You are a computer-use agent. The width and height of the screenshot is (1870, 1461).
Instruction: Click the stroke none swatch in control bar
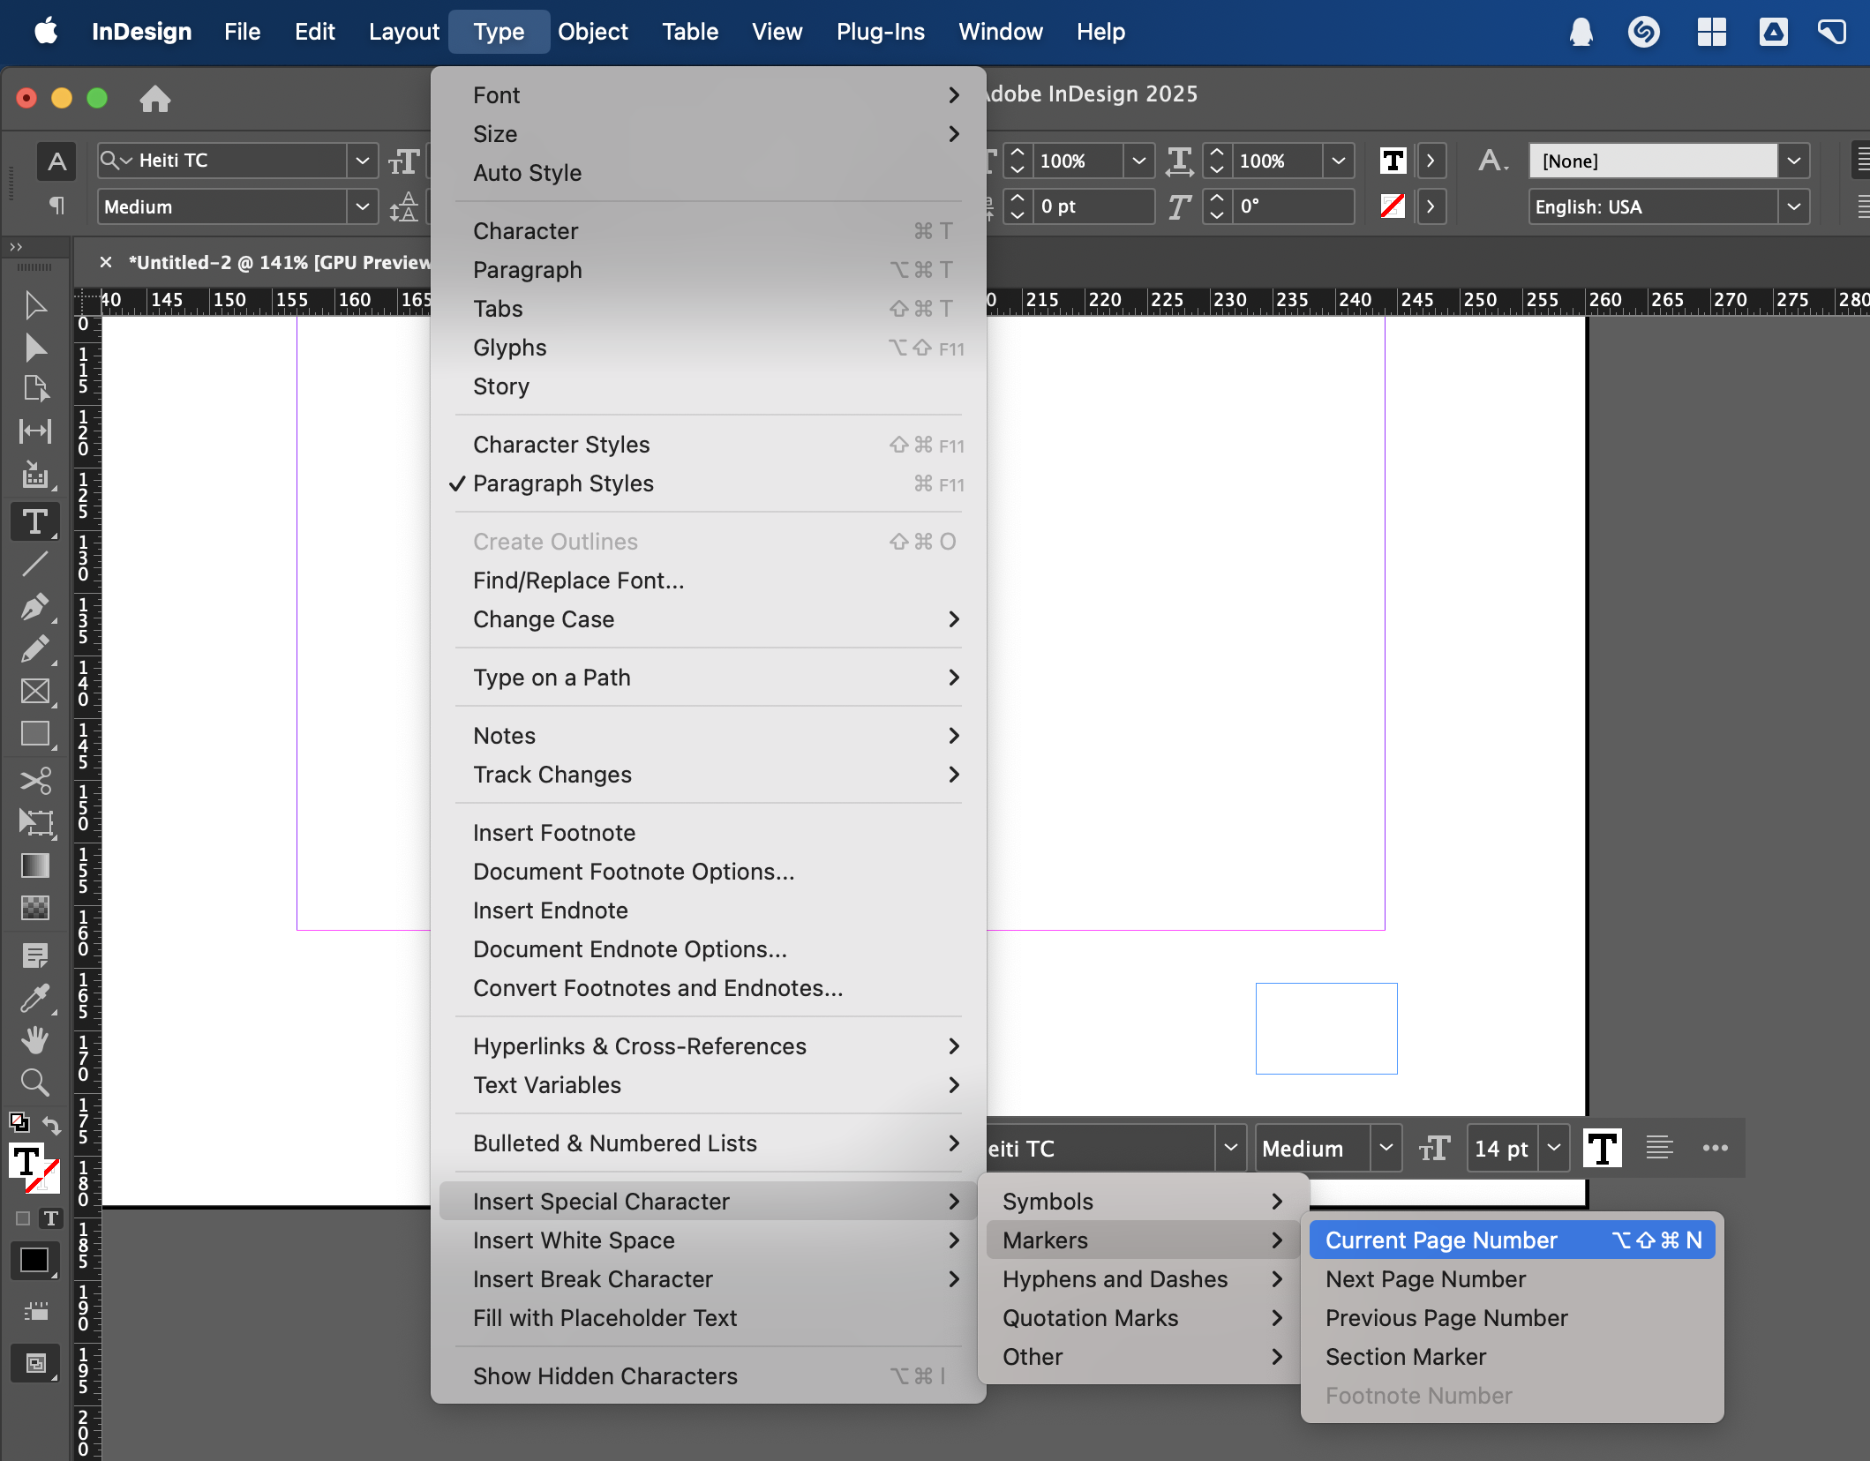pos(1393,206)
